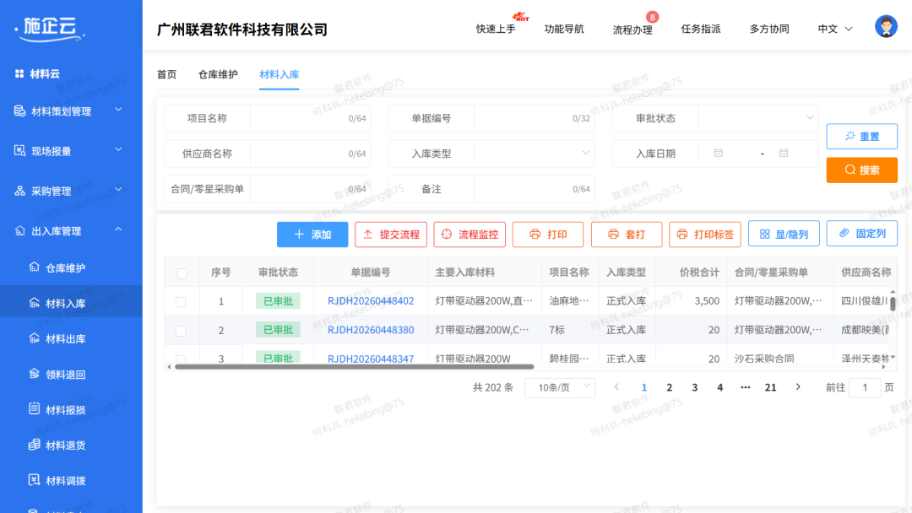Click the 领料退回 sidebar icon
This screenshot has height=513, width=912.
coord(35,374)
